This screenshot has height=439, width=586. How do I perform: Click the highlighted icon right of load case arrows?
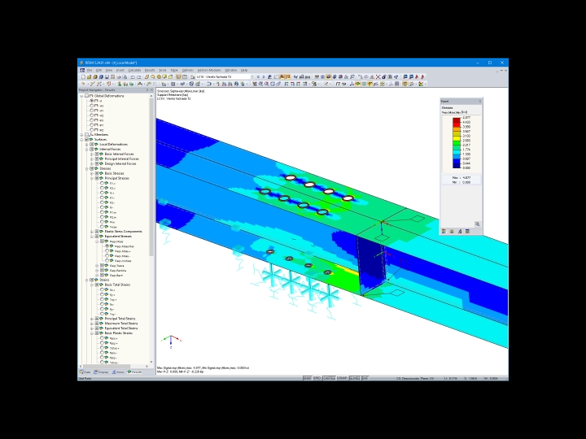[282, 77]
